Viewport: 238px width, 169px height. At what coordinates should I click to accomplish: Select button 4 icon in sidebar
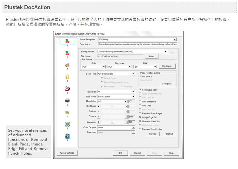tap(67, 77)
